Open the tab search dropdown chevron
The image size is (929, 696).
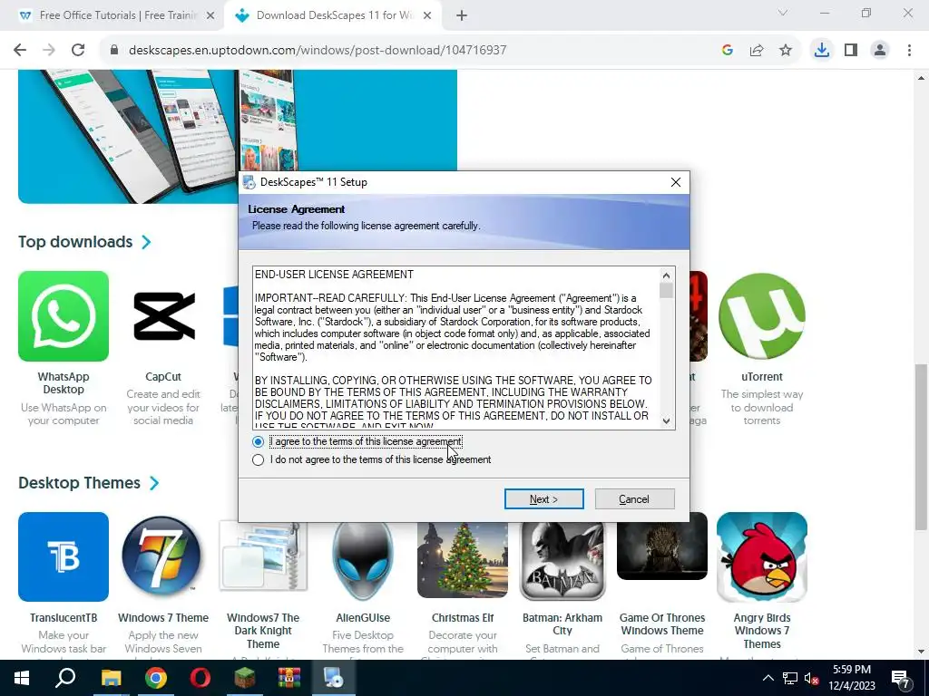click(783, 13)
